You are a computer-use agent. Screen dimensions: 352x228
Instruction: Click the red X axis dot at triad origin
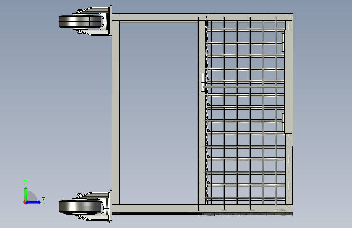[25, 202]
